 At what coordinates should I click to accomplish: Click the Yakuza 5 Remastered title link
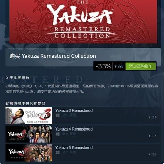[74, 148]
